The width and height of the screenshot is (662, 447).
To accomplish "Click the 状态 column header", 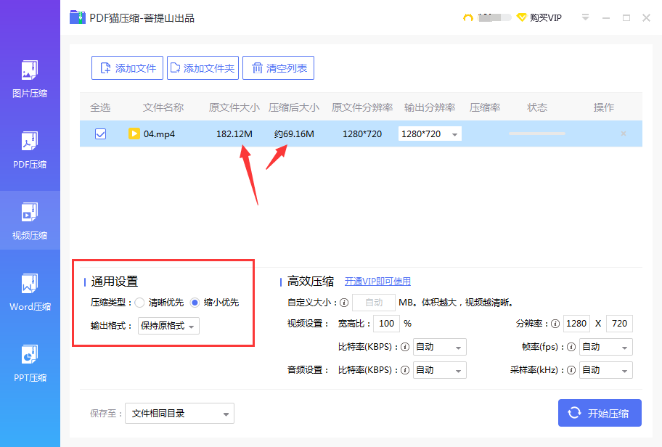I will pyautogui.click(x=537, y=107).
